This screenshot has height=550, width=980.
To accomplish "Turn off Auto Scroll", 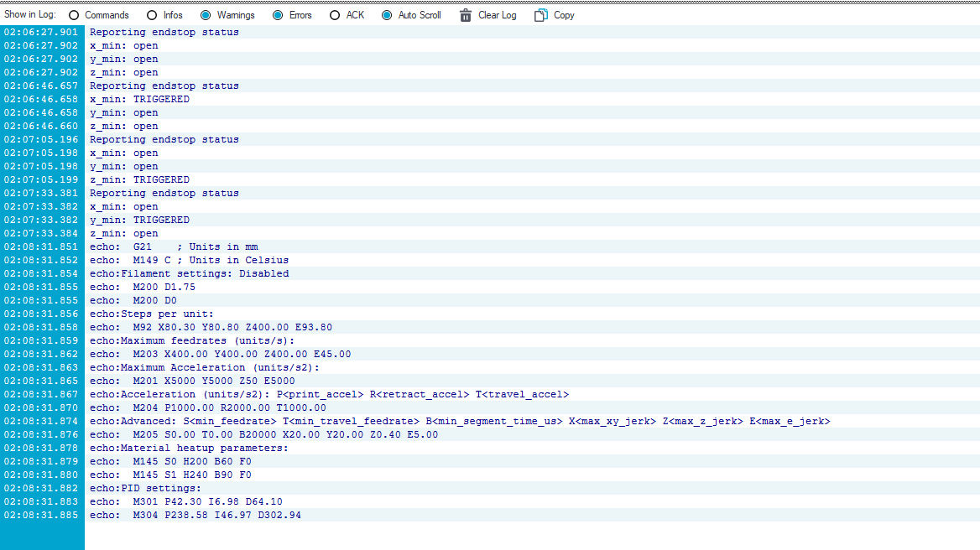I will coord(387,15).
